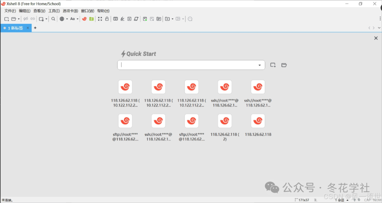Viewport: 382px width, 203px height.
Task: Click the magnifier search icon in toolbar
Action: [53, 19]
